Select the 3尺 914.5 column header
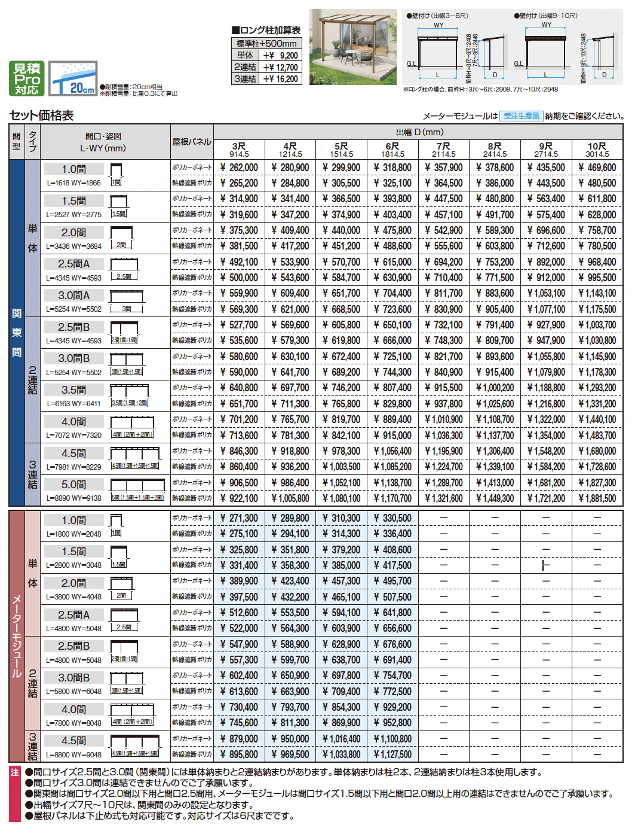Screen dimensions: 638x828 click(239, 150)
